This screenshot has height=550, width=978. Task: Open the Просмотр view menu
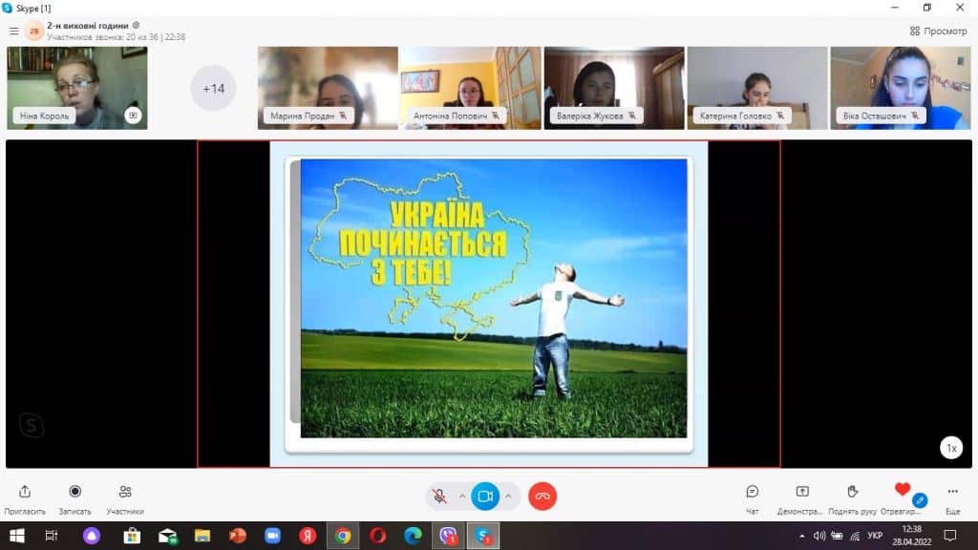pyautogui.click(x=938, y=31)
